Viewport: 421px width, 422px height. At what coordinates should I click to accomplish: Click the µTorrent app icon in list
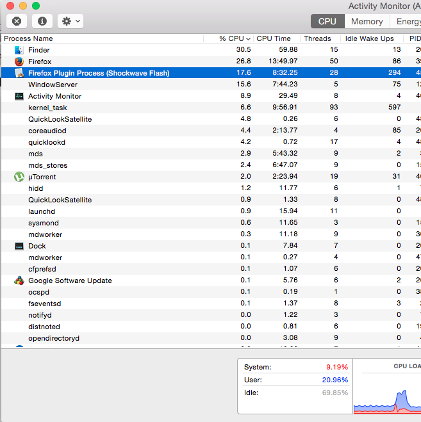[x=19, y=177]
